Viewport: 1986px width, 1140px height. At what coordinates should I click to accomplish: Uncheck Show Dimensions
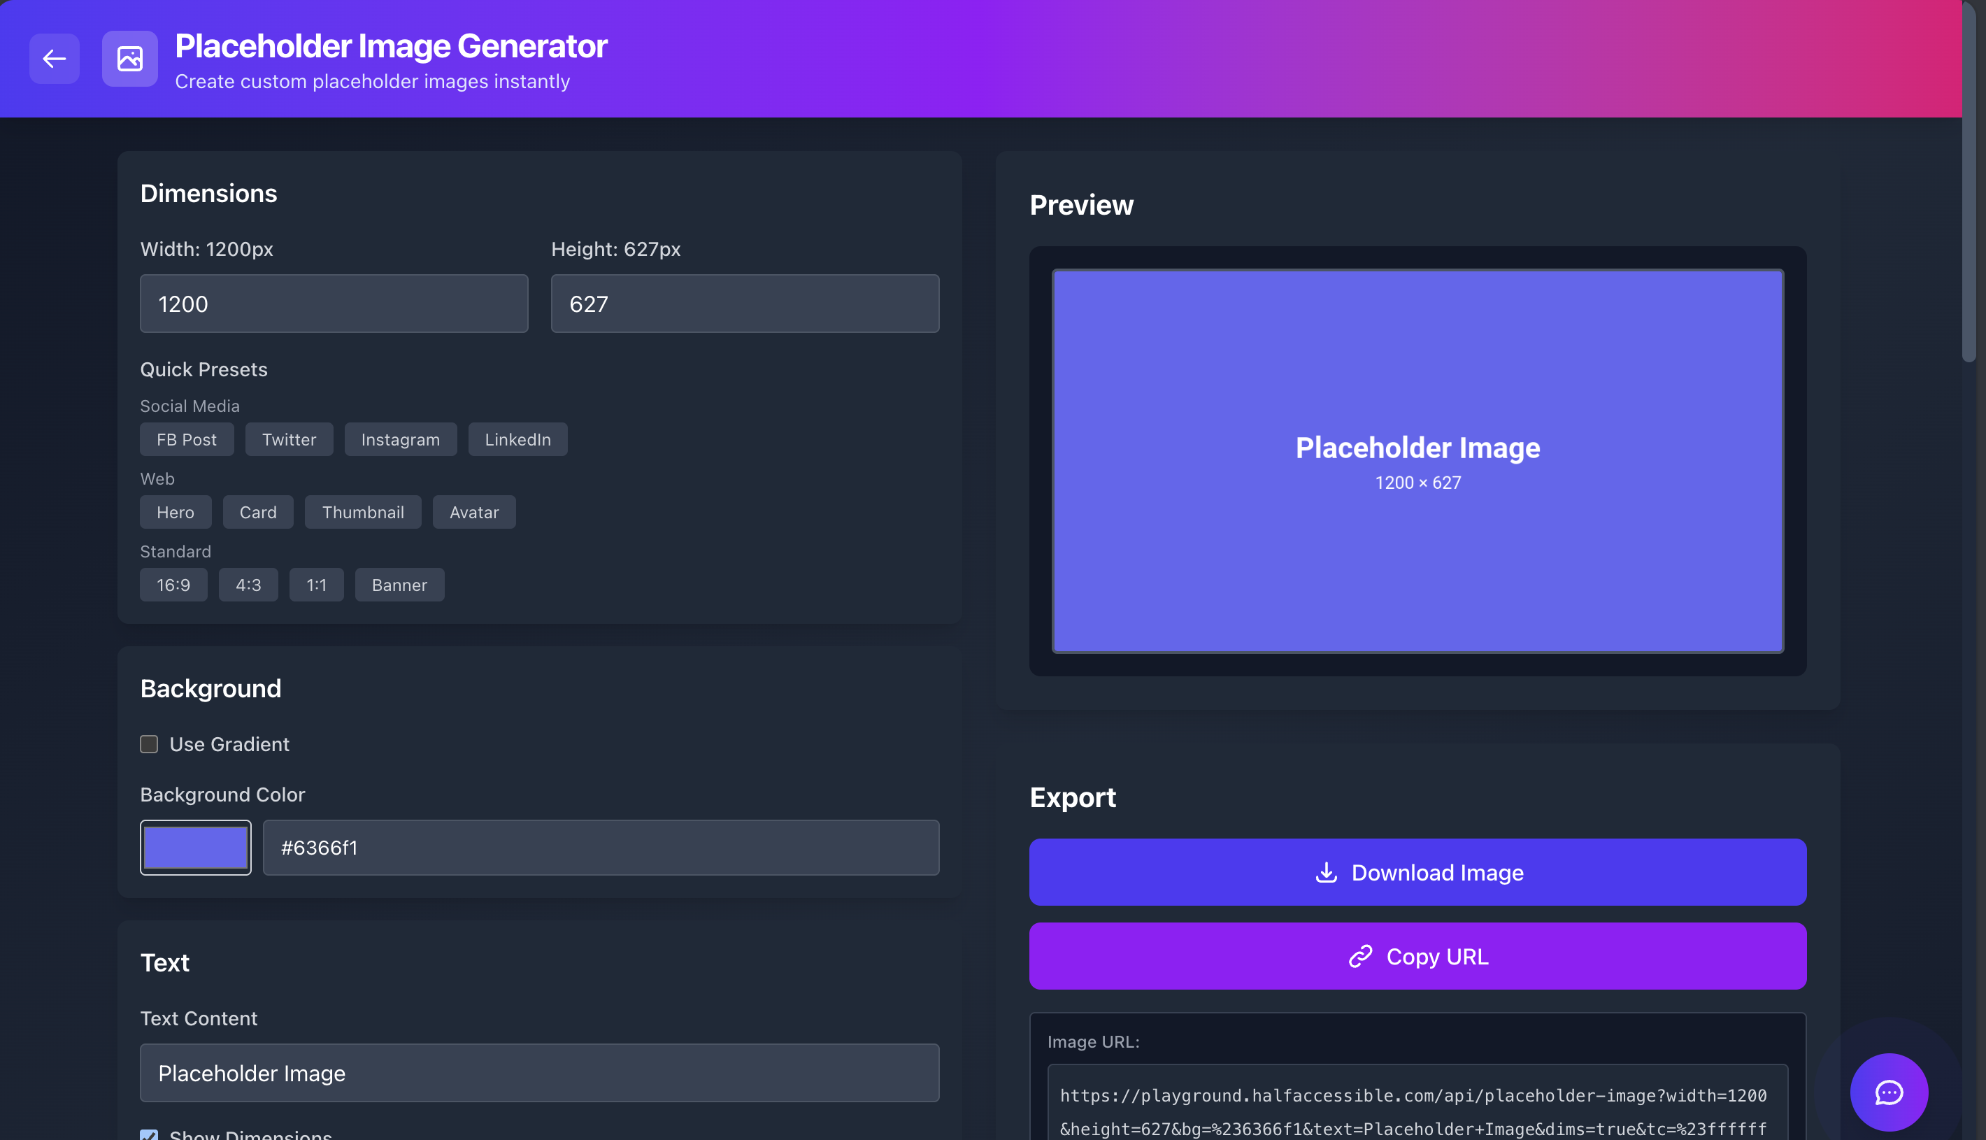click(149, 1134)
